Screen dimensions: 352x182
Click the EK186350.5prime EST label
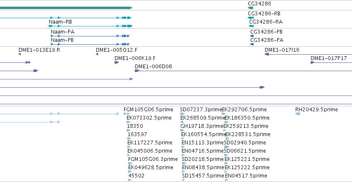tap(247, 118)
